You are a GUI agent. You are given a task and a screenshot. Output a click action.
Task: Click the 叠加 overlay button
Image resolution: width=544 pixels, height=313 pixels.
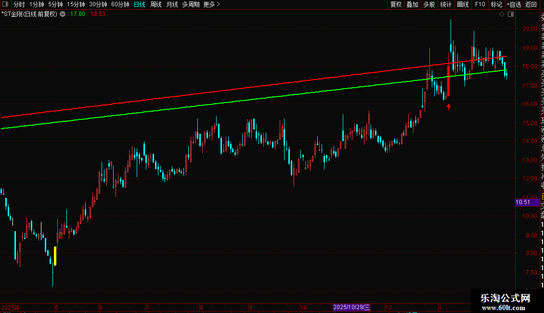point(413,4)
